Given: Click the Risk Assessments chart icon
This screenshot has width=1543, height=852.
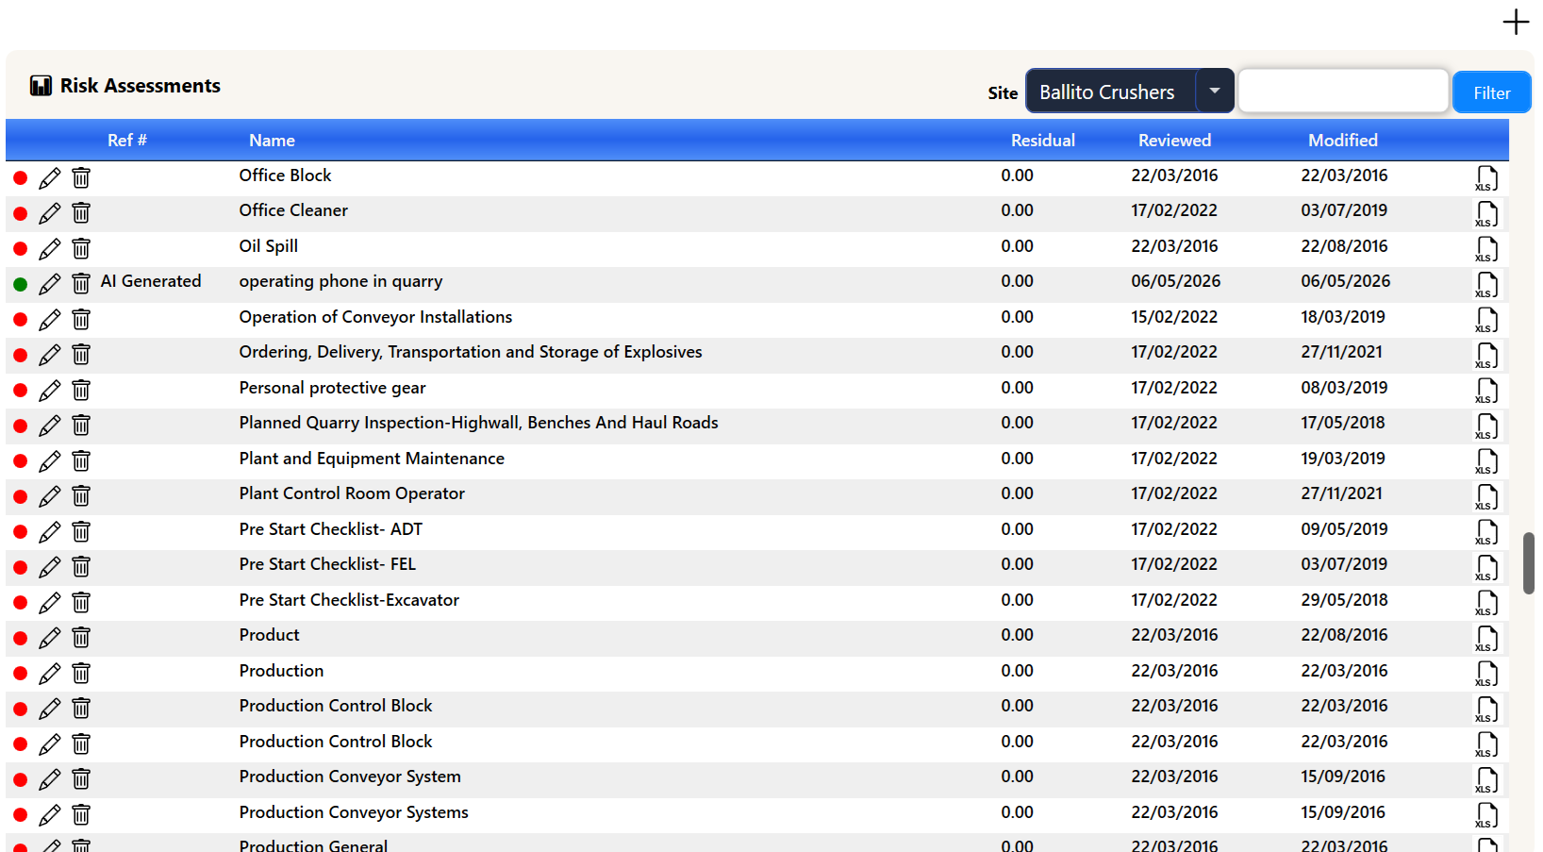Looking at the screenshot, I should (41, 86).
